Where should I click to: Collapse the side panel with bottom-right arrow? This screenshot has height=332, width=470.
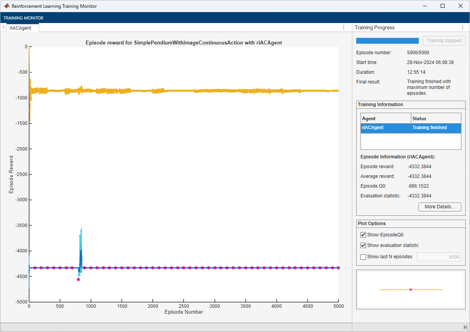pyautogui.click(x=465, y=327)
